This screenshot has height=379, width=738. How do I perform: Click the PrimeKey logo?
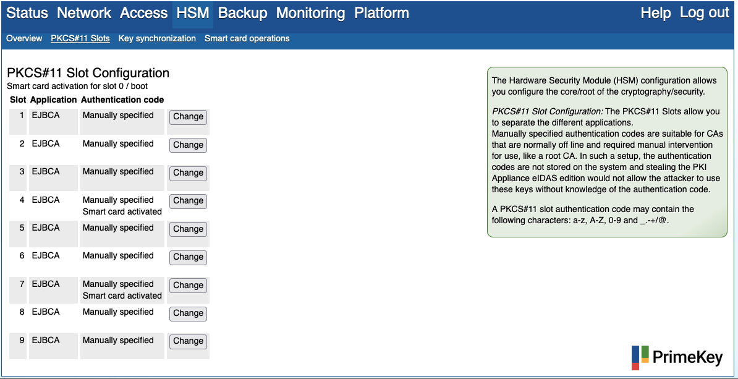click(x=676, y=357)
